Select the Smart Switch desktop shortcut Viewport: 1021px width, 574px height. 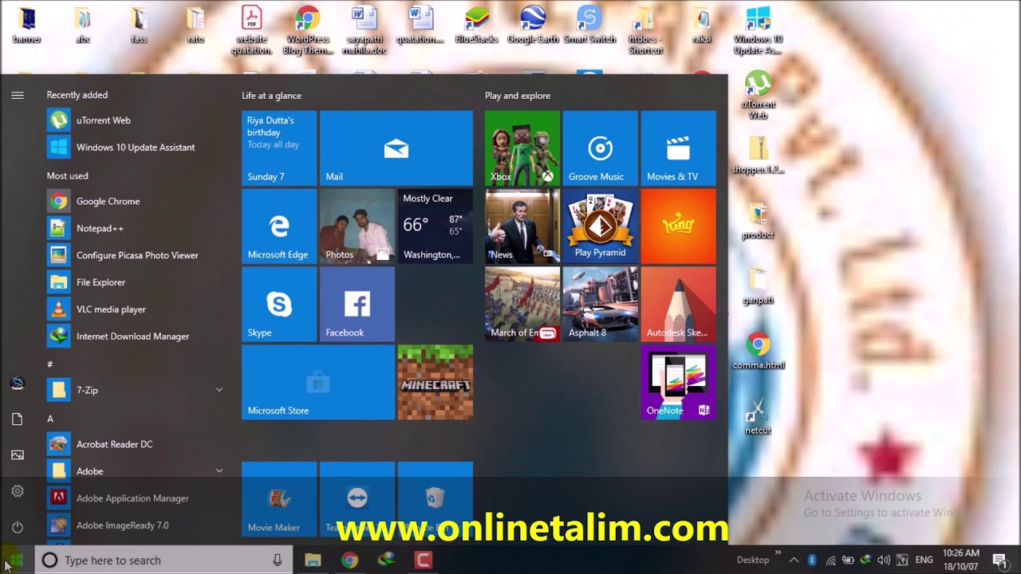pyautogui.click(x=589, y=25)
